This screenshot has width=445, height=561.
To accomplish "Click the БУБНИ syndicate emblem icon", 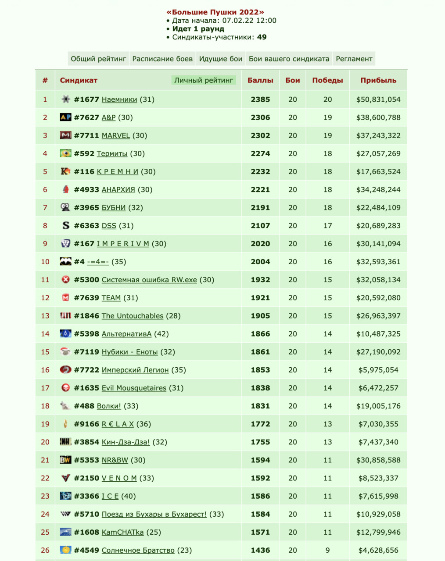I will click(65, 207).
